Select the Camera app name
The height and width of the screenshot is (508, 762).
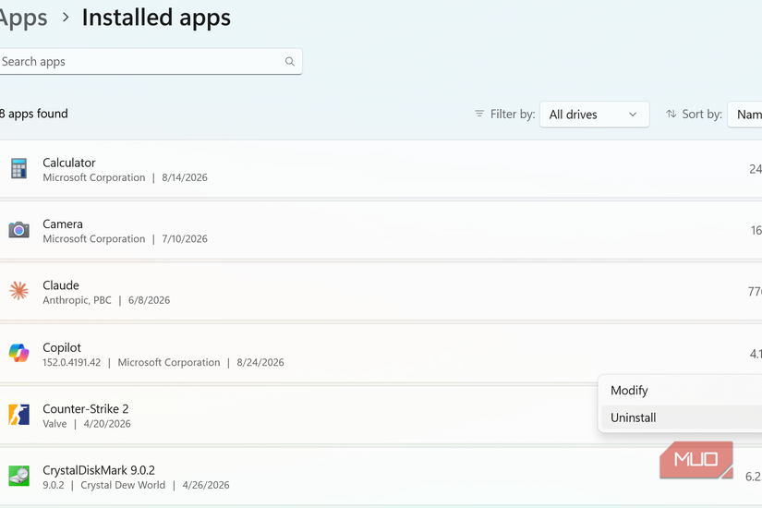coord(63,224)
